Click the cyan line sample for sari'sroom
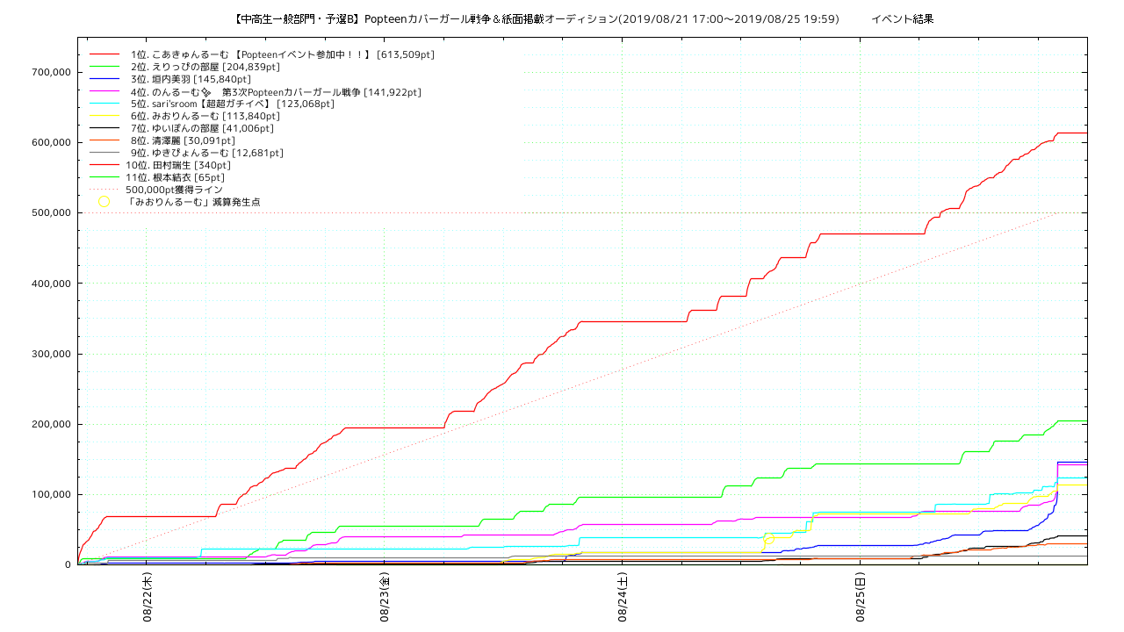The width and height of the screenshot is (1124, 632). coord(104,104)
